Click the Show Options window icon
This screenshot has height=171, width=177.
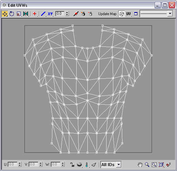136,14
